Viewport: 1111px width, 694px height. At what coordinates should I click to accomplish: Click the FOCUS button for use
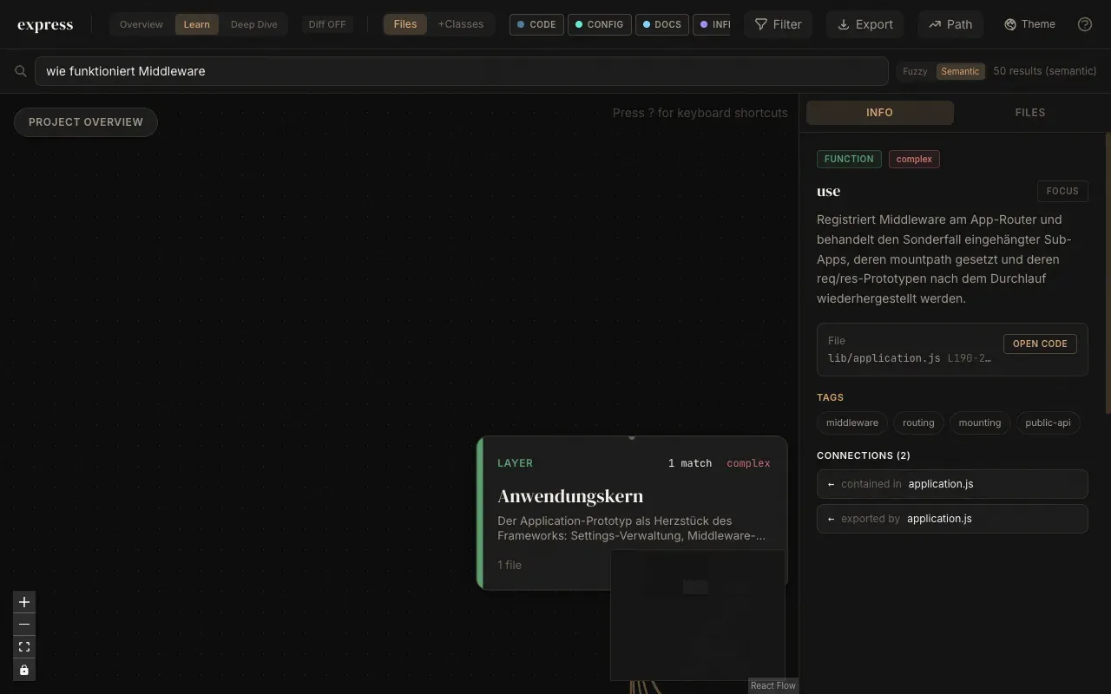(1062, 191)
